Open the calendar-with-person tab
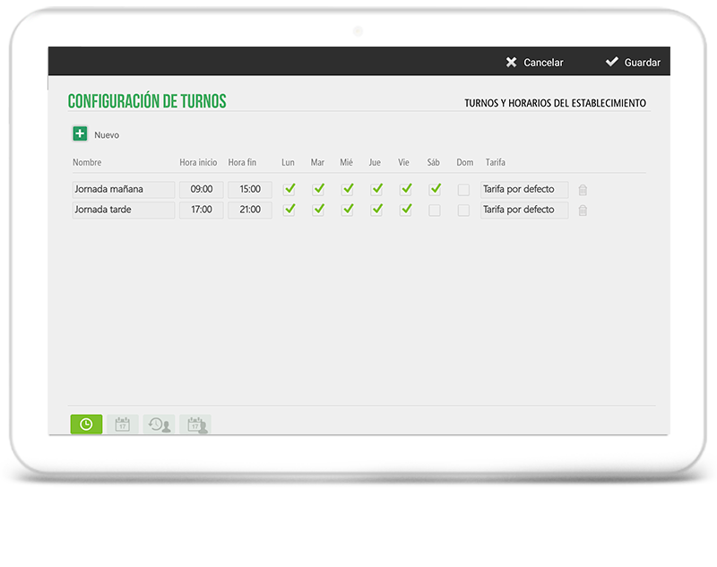Screen dimensions: 717x567 [x=195, y=425]
